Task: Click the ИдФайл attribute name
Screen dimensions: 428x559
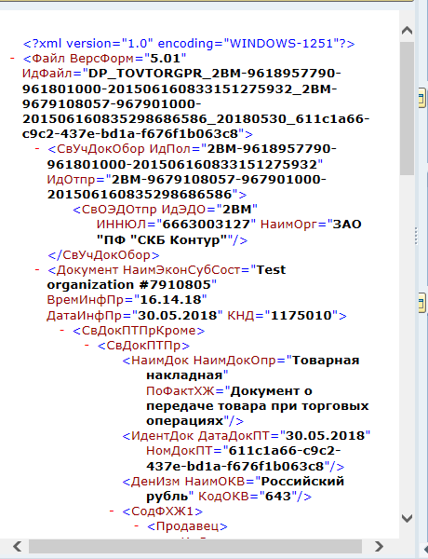Action: [x=48, y=73]
